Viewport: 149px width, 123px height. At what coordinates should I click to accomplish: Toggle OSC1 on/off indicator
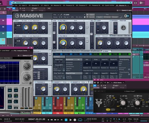(14, 21)
